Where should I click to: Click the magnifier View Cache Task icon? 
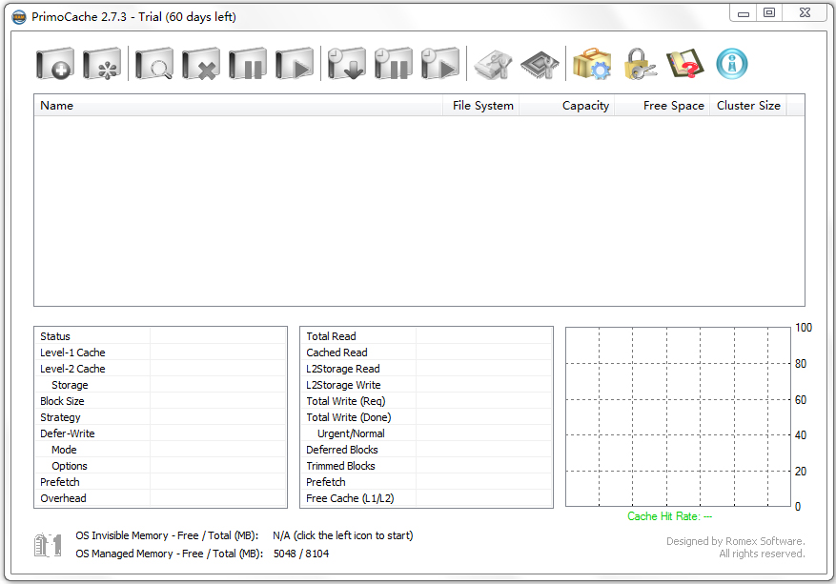pos(153,65)
